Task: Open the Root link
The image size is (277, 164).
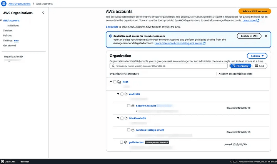Action: [125, 82]
